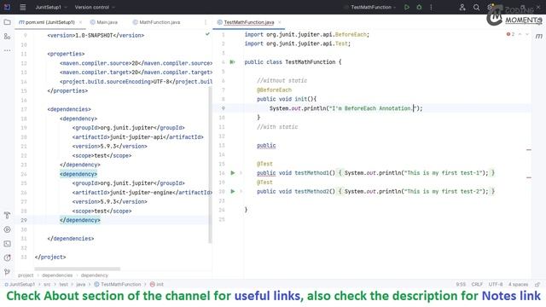Change the 4 spaces indent setting
The image size is (546, 307).
(x=518, y=284)
